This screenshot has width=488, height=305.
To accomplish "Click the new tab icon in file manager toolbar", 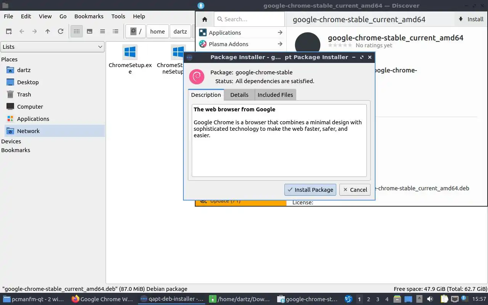I will (x=9, y=31).
